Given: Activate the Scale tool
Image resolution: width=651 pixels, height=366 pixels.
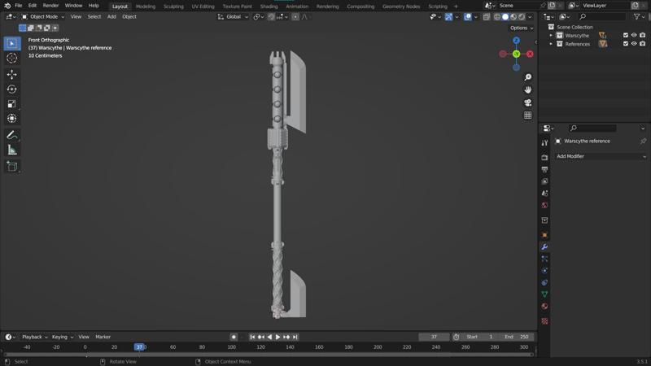Looking at the screenshot, I should point(11,104).
